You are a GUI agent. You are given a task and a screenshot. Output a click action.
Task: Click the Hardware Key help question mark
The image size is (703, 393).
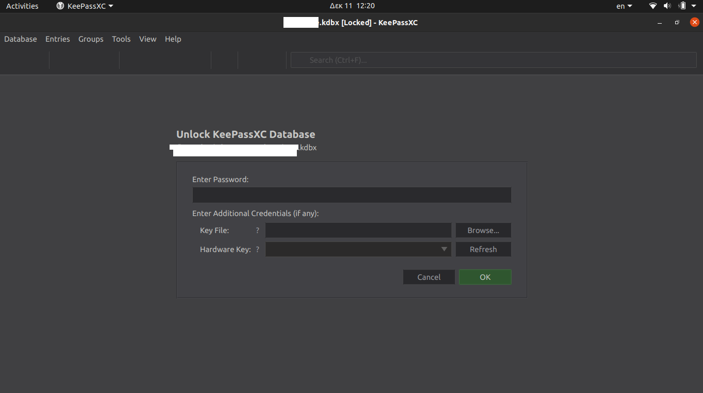click(x=257, y=249)
